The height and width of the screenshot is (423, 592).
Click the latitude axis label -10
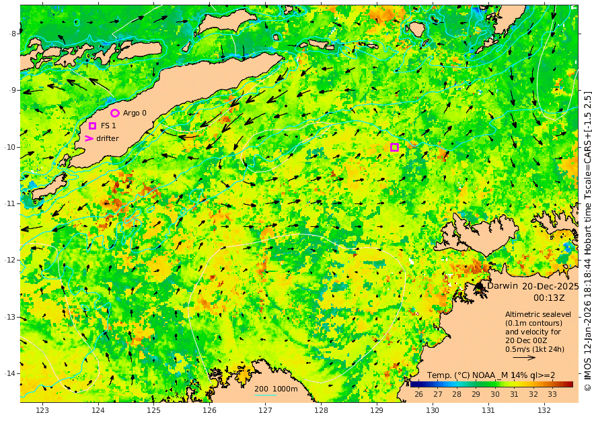pos(11,147)
